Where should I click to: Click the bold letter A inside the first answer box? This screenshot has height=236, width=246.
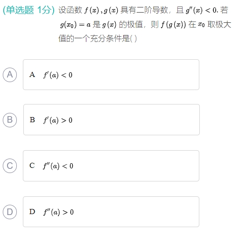(x=32, y=75)
